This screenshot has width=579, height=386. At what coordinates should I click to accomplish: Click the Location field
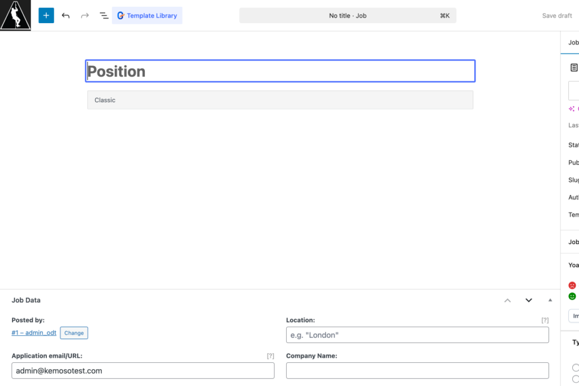pos(417,335)
